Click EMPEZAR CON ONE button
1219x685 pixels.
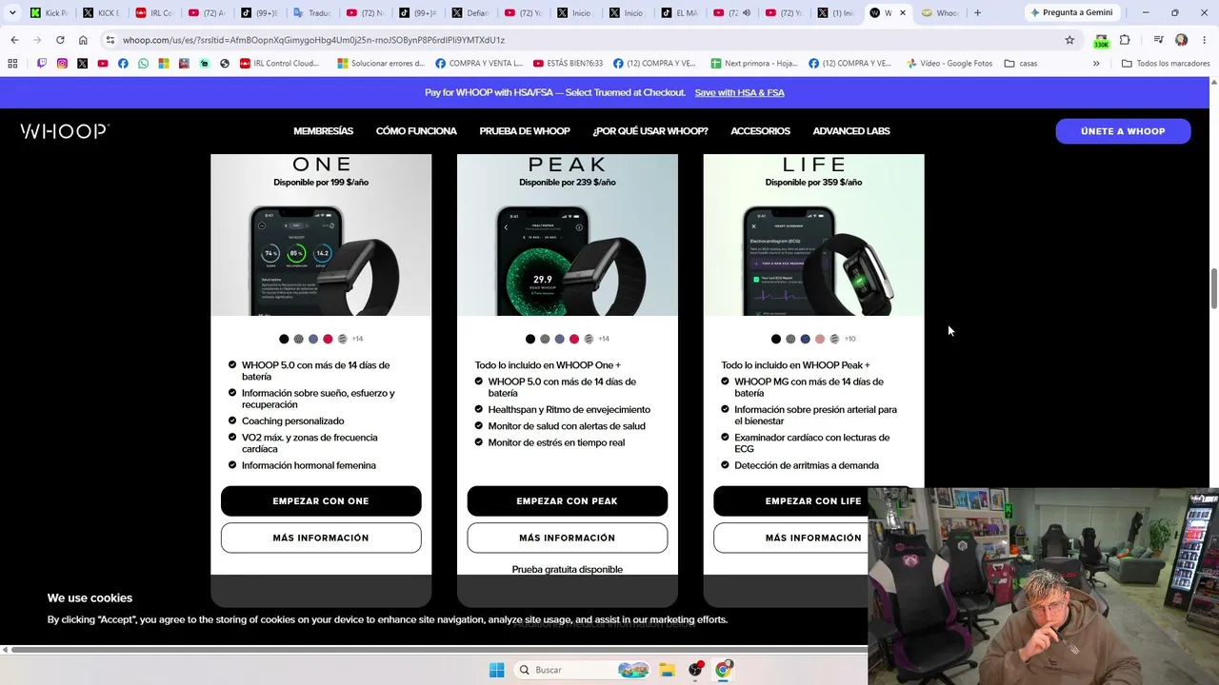coord(321,501)
